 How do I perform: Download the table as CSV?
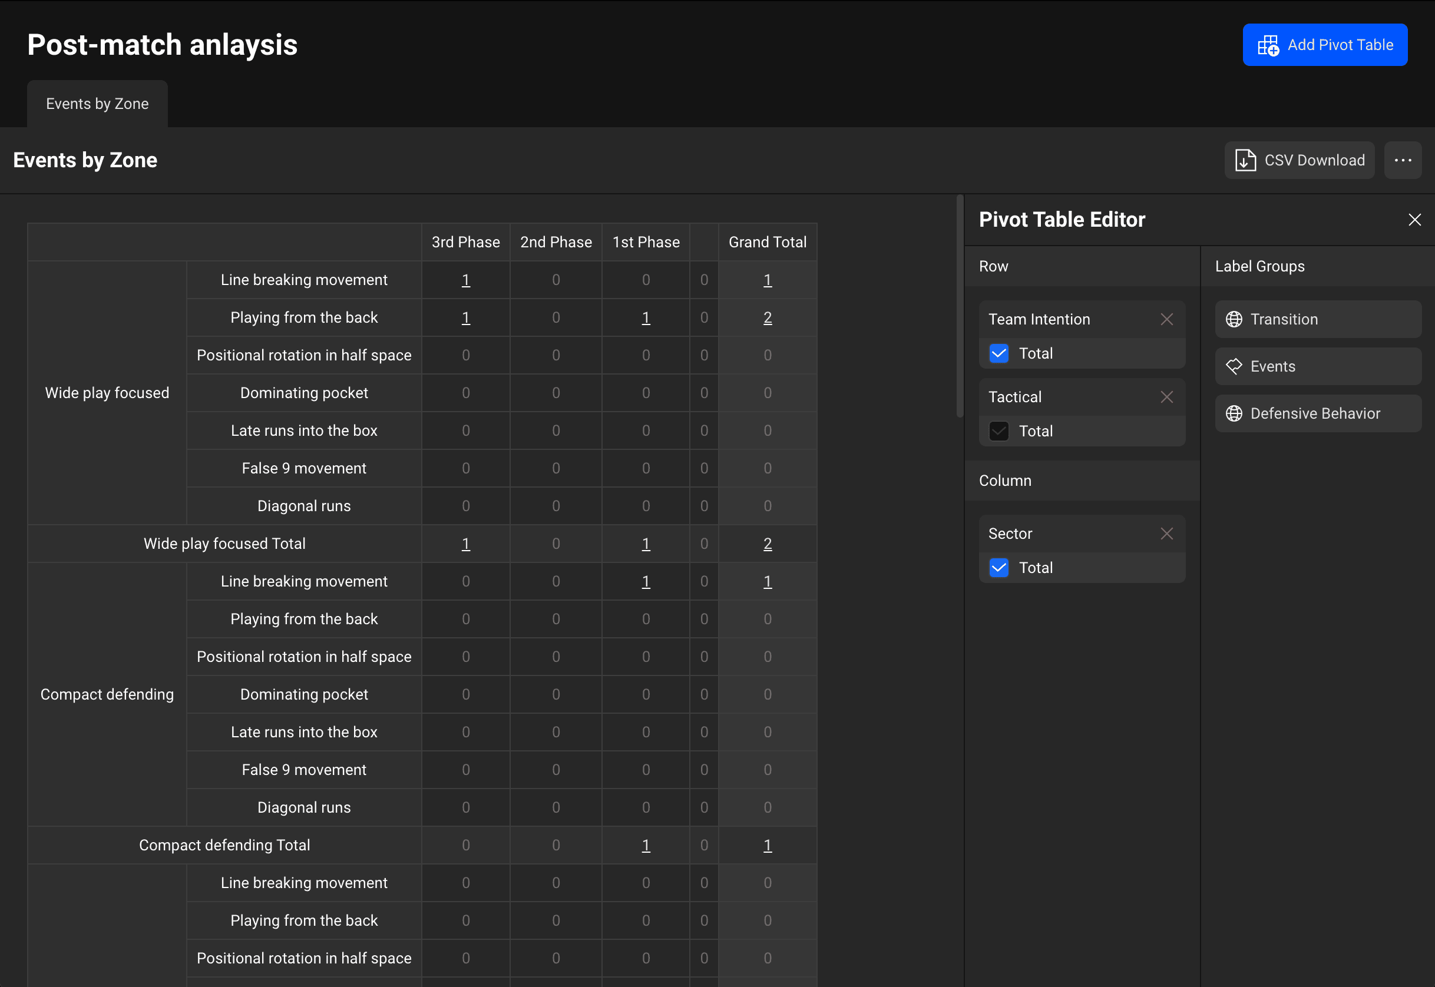tap(1299, 160)
